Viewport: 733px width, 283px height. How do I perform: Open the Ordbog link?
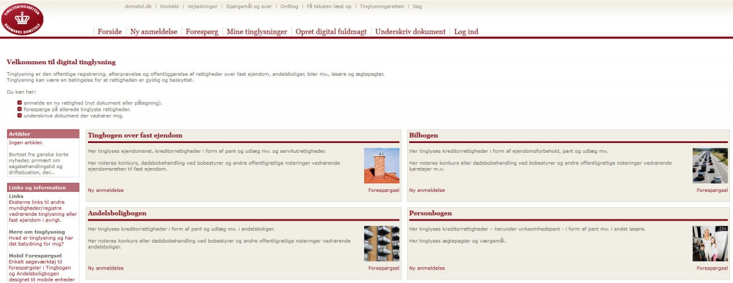point(289,7)
